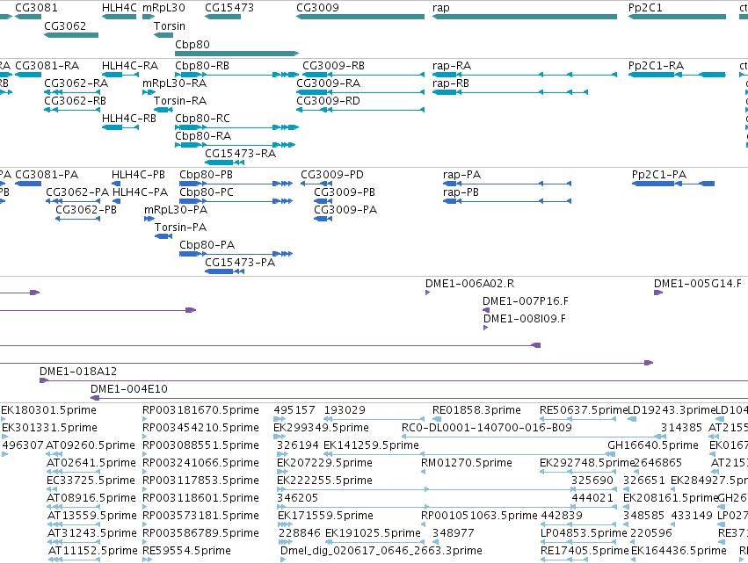Click the long CG3009 gene bar
Viewport: 748px width, 564px height.
click(360, 17)
